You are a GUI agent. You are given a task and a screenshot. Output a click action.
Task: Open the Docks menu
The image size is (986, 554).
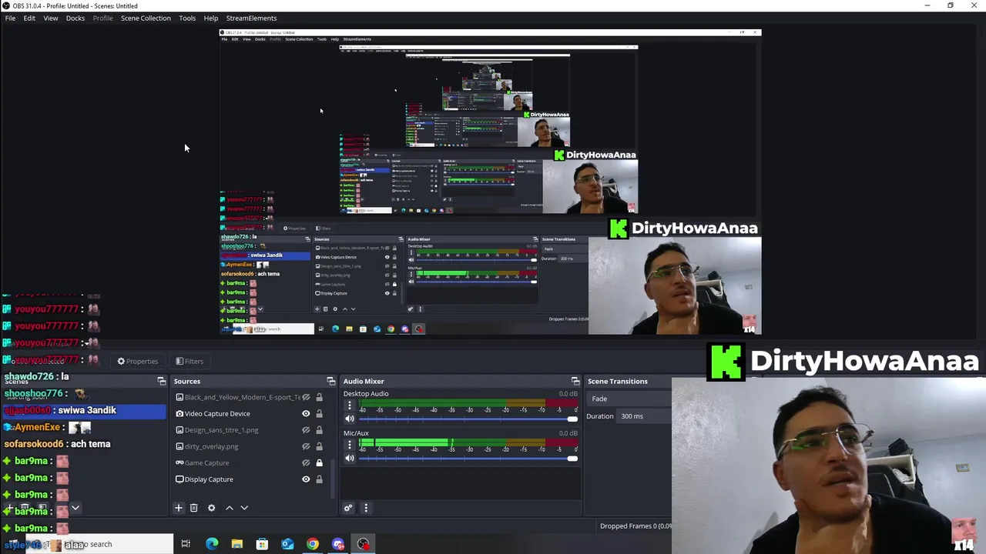click(75, 18)
